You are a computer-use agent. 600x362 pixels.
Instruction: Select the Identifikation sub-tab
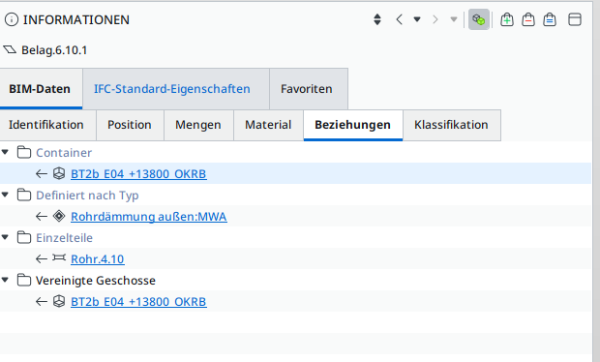pyautogui.click(x=46, y=125)
